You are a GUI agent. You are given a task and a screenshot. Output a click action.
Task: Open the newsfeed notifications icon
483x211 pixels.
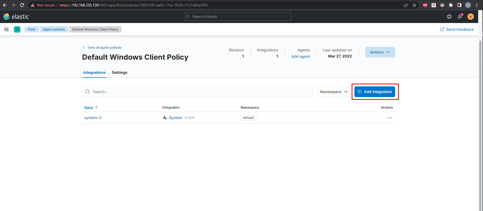460,17
